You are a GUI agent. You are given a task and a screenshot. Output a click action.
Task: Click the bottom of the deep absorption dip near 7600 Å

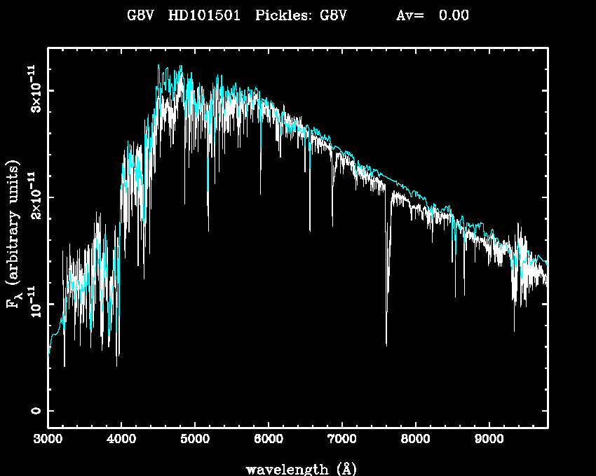(x=386, y=344)
